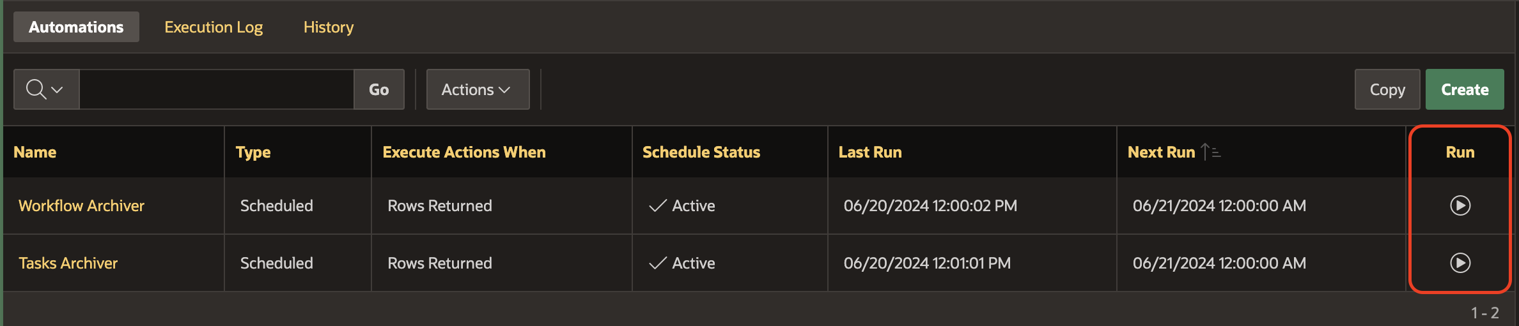Select the Automations tab
The width and height of the screenshot is (1519, 326).
76,27
